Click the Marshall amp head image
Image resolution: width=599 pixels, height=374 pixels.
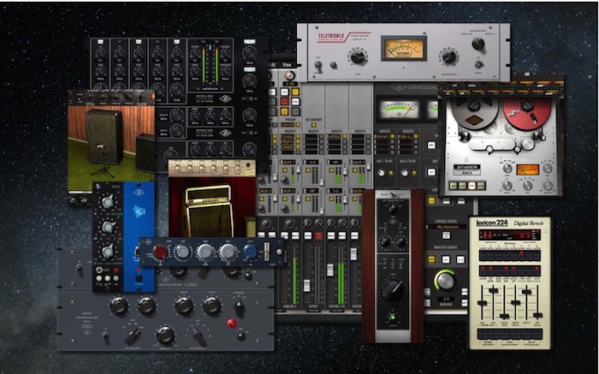208,195
